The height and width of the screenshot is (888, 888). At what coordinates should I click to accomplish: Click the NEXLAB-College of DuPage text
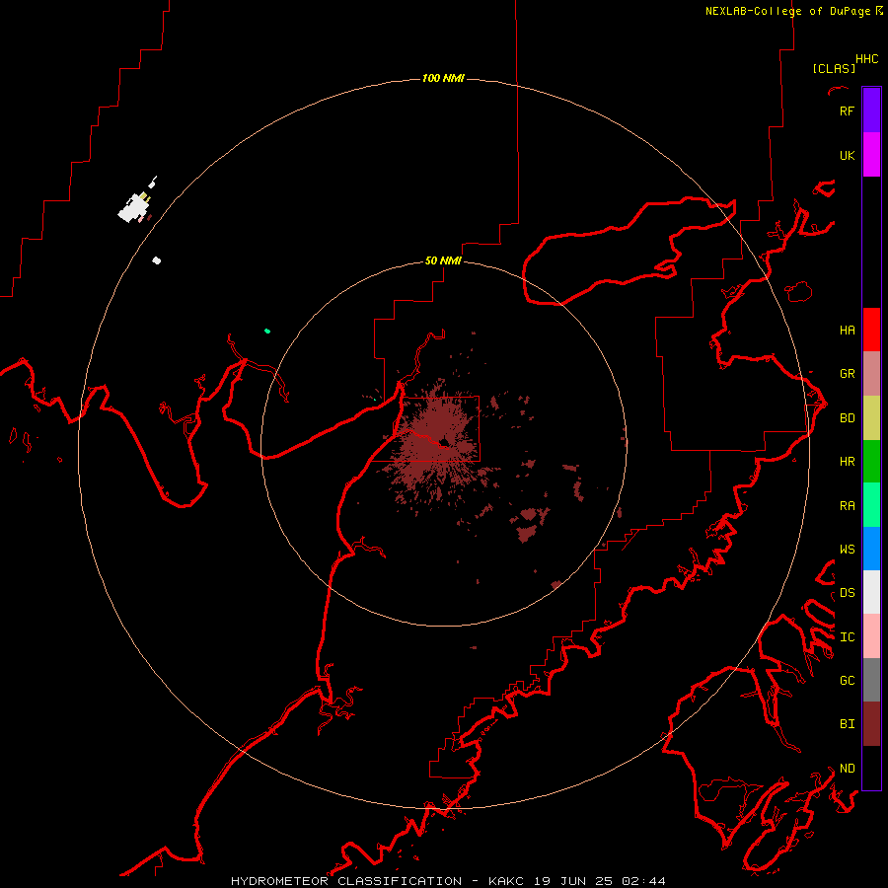(787, 11)
